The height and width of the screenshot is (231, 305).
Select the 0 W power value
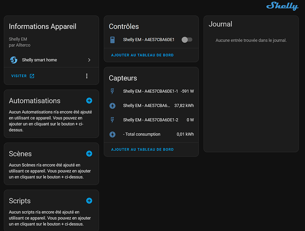190,120
